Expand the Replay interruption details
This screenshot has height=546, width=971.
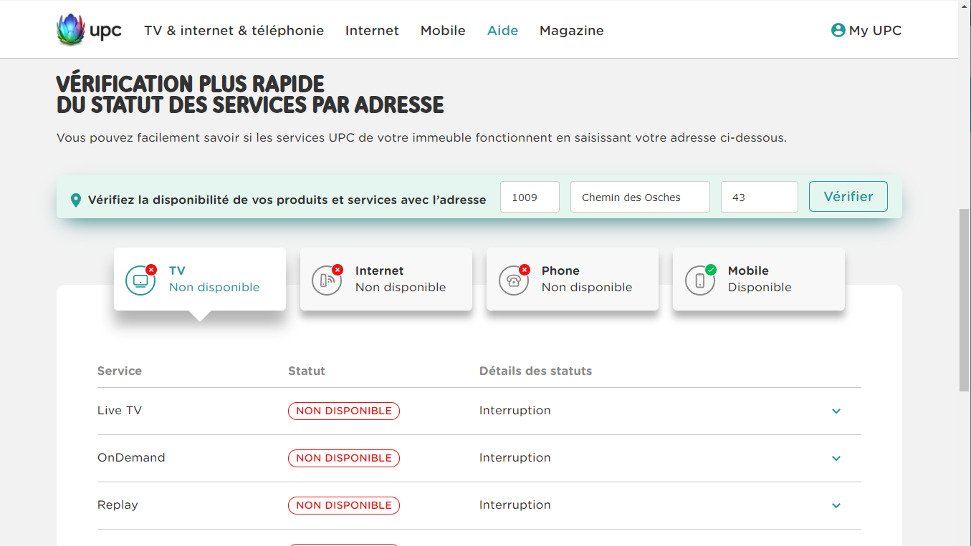[x=836, y=506]
